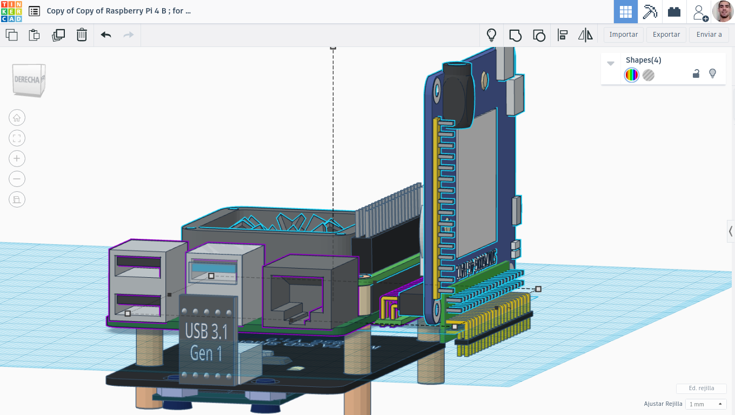Viewport: 735px width, 415px height.
Task: Select the USB 3.1 Gen 1 label
Action: [208, 340]
